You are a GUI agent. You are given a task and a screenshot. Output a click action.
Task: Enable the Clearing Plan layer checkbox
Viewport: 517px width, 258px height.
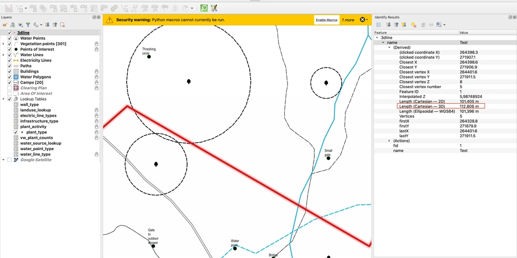pos(9,88)
